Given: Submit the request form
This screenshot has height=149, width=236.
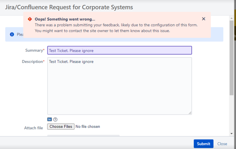Looking at the screenshot, I should click(203, 144).
